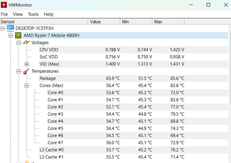Open the View menu
The width and height of the screenshot is (231, 163).
(18, 14)
